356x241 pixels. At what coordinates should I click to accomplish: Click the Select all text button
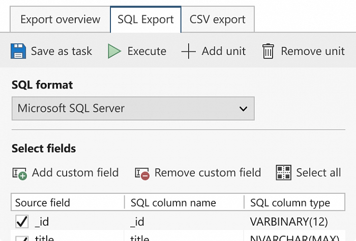[318, 173]
